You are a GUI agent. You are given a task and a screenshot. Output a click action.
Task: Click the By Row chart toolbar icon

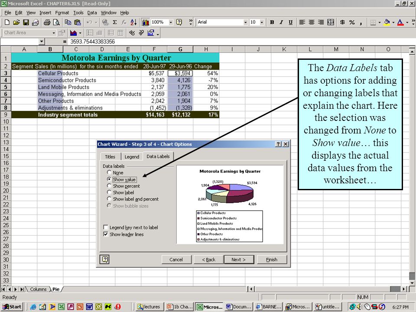coord(110,33)
